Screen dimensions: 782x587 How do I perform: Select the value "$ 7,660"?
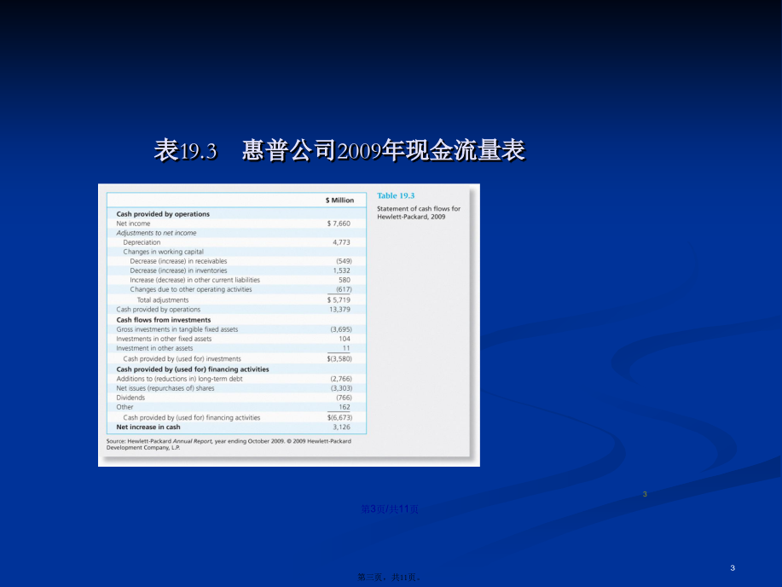pyautogui.click(x=339, y=224)
